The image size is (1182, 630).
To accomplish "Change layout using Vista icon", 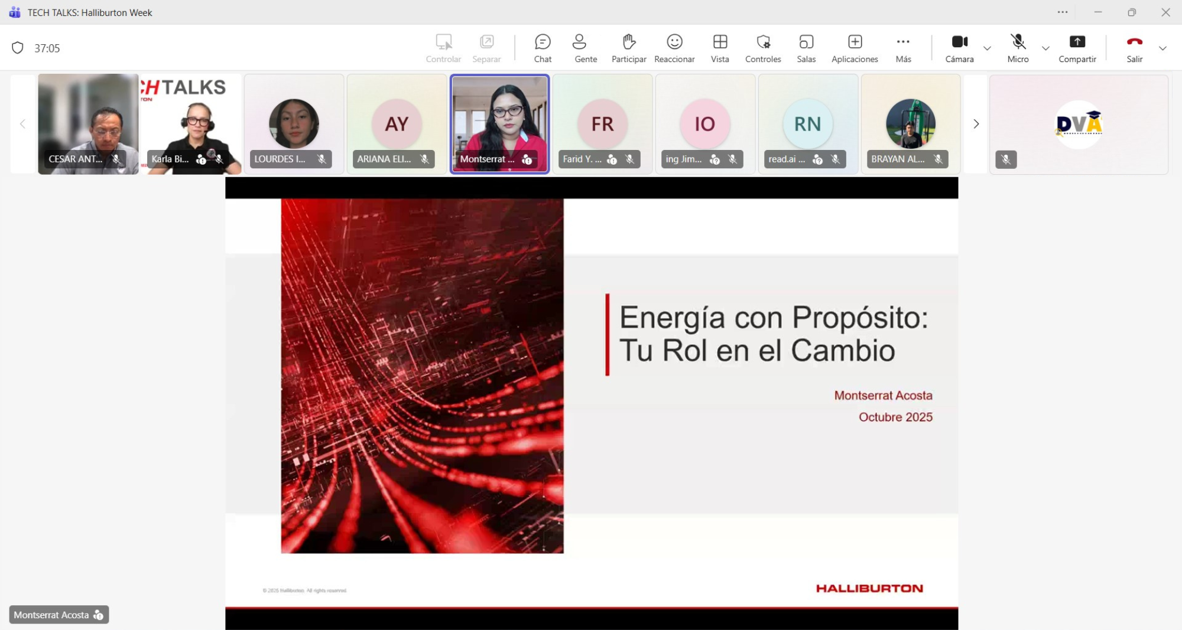I will (719, 48).
